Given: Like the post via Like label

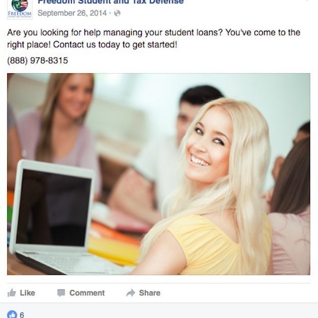Looking at the screenshot, I should (27, 293).
